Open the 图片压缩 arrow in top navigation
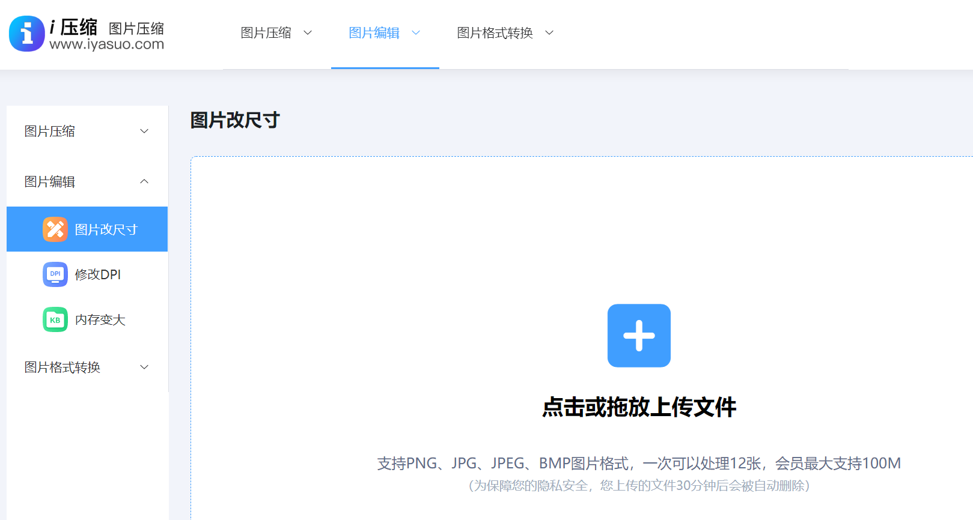Image resolution: width=973 pixels, height=520 pixels. coord(308,33)
